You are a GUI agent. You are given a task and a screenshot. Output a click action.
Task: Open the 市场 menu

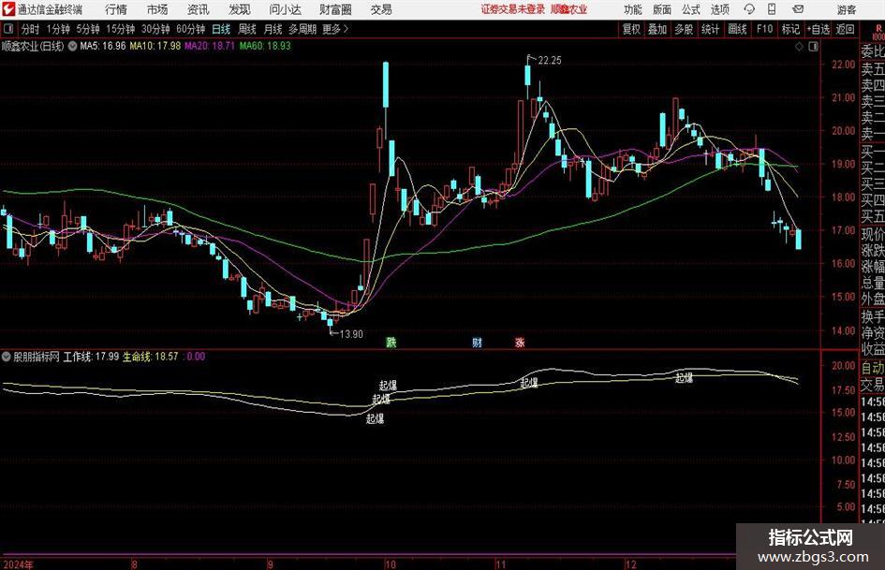click(x=157, y=9)
